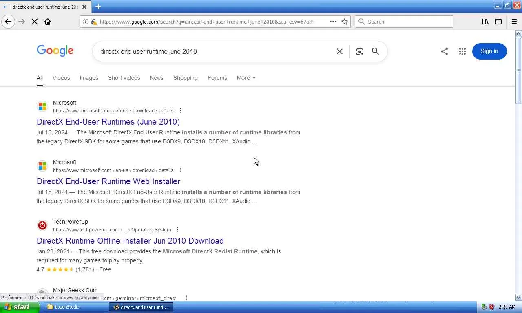Open a new browser tab
Screen dimensions: 522x313
coord(98,7)
